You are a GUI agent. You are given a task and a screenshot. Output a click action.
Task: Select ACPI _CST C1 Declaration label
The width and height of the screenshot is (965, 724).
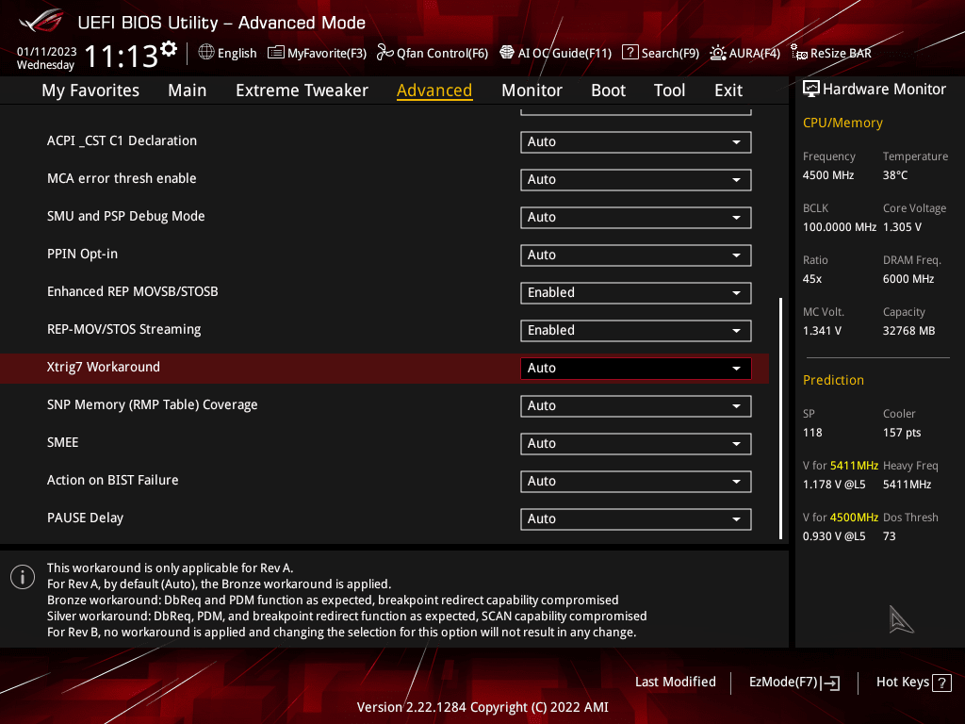click(122, 141)
